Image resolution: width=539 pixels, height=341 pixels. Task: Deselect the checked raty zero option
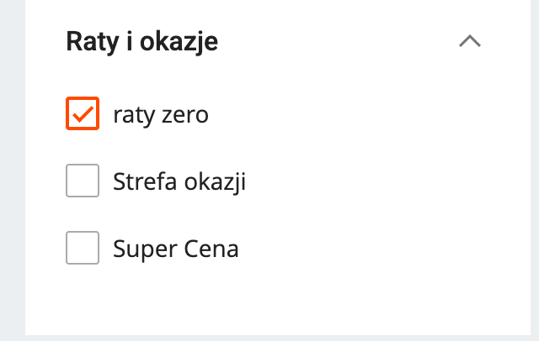[83, 114]
